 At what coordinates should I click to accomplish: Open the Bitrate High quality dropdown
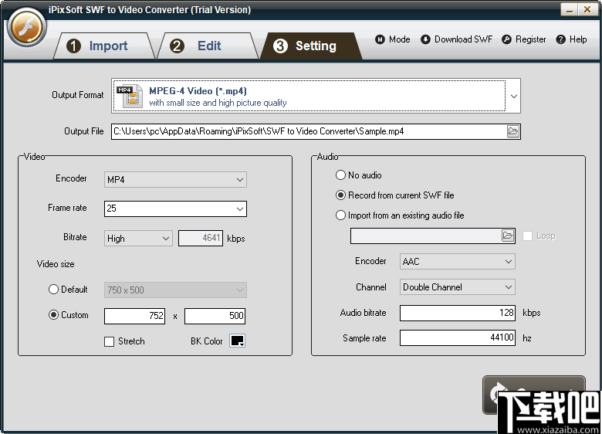pyautogui.click(x=138, y=239)
